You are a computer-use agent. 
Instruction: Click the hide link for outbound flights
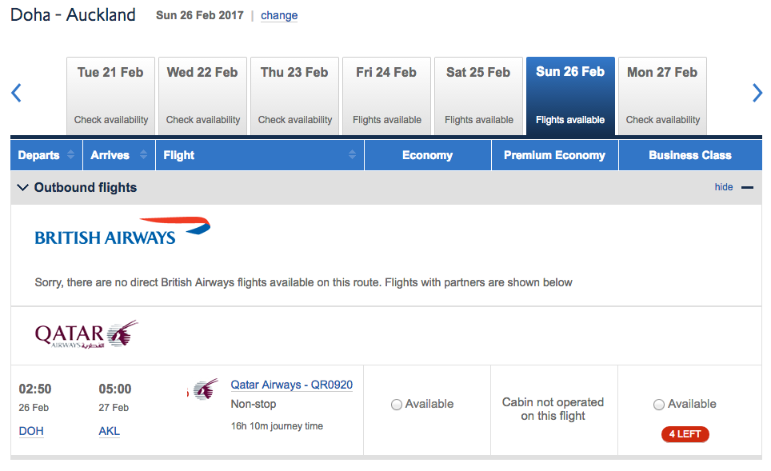tap(723, 187)
